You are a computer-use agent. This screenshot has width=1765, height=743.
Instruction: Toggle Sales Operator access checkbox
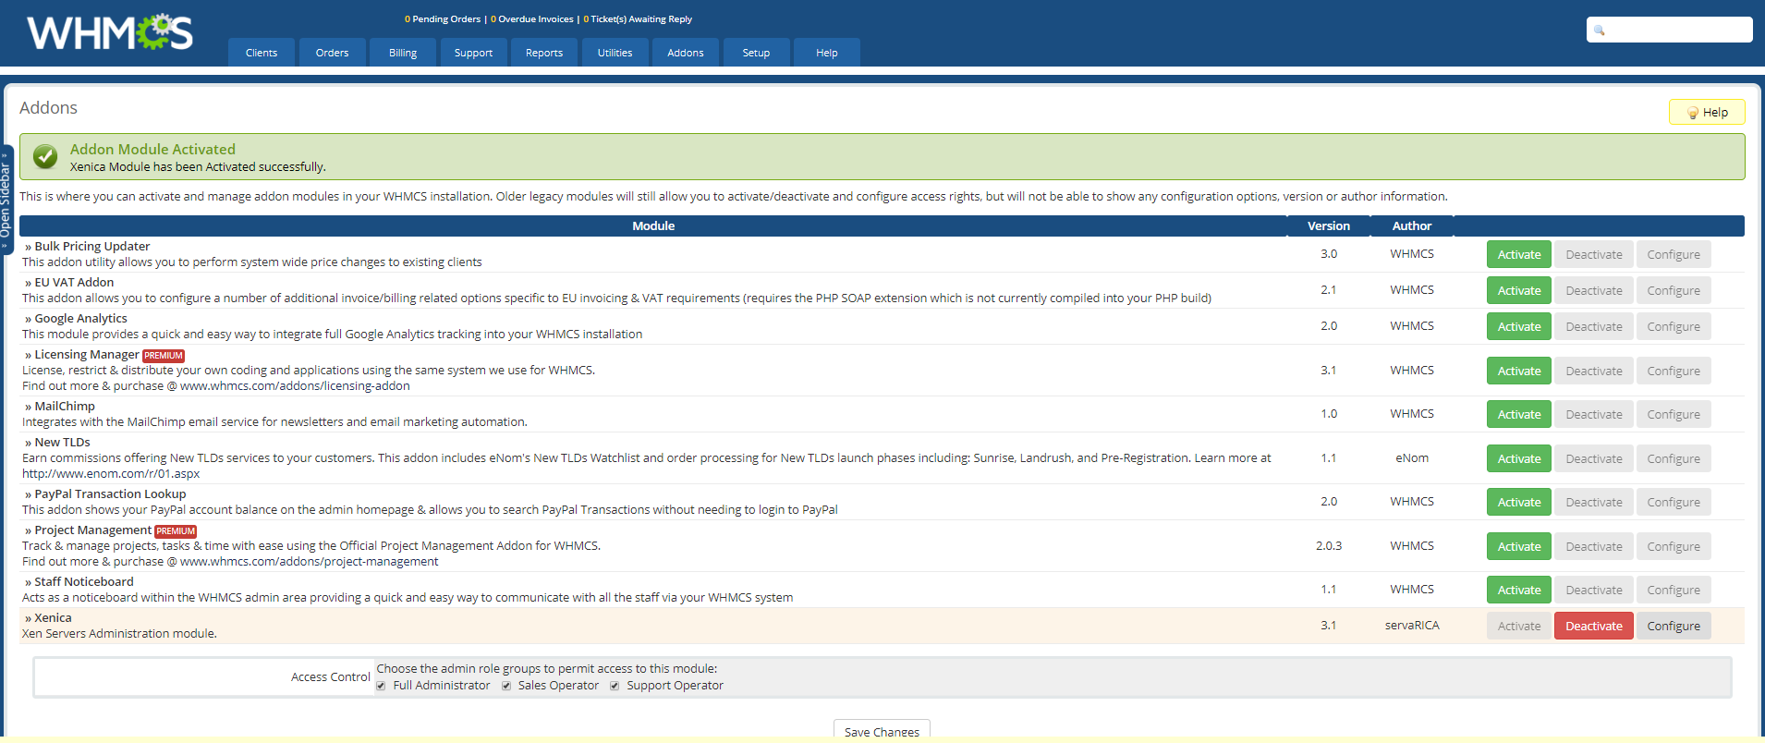click(506, 686)
